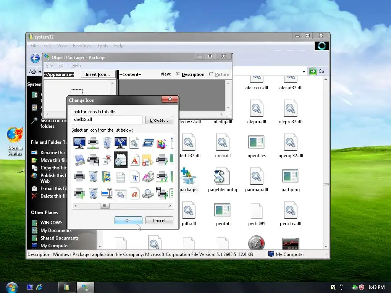This screenshot has height=293, width=391.
Task: Click the icon list horizontal scroll thumb
Action: coord(105,206)
